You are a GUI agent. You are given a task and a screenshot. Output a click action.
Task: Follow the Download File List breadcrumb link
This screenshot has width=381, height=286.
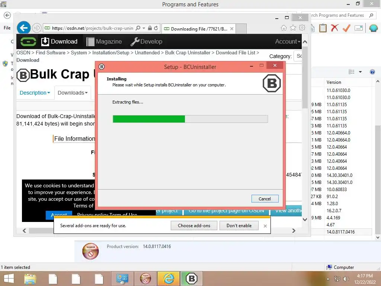(236, 53)
